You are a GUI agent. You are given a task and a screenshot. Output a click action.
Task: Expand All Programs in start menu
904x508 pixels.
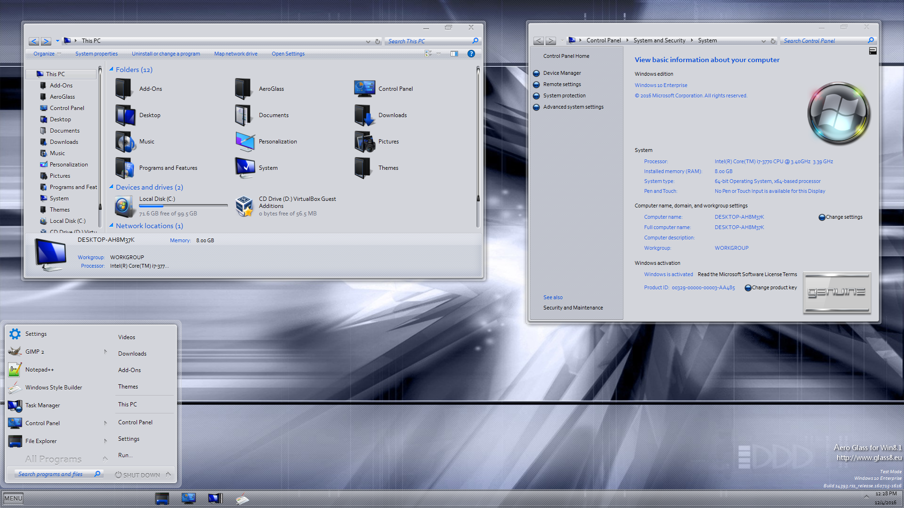[x=53, y=459]
